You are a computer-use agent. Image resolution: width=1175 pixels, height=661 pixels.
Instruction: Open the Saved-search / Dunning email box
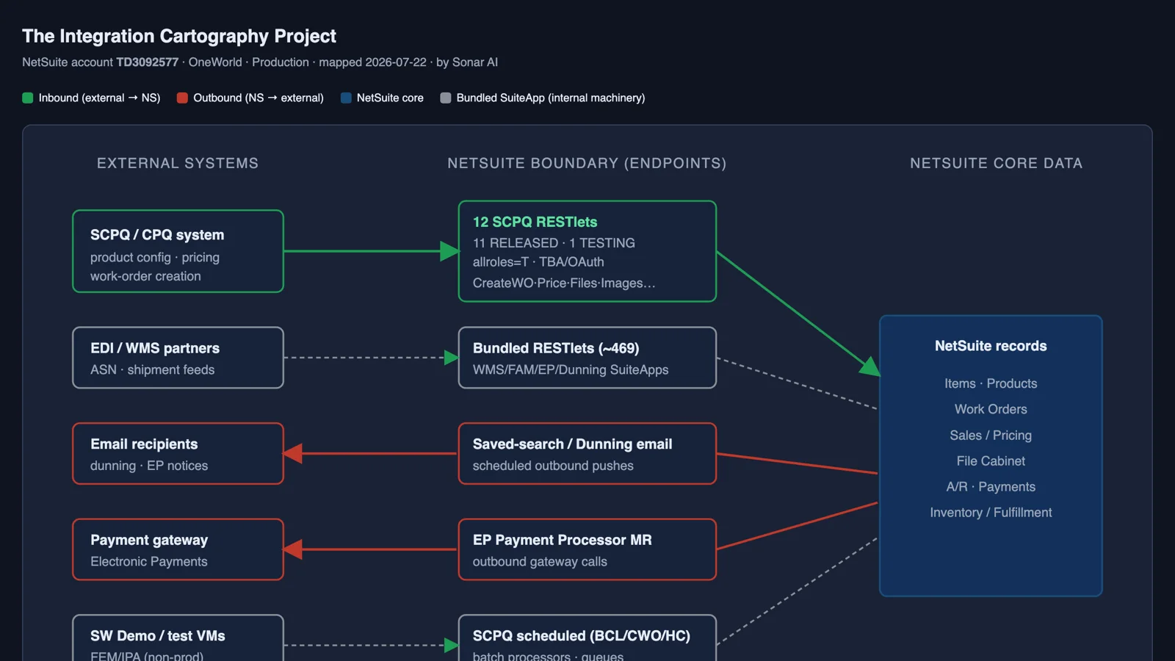pos(587,454)
